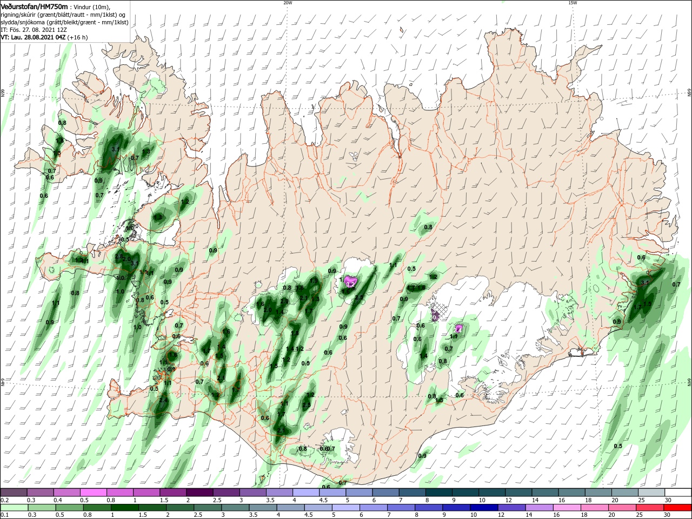Image resolution: width=692 pixels, height=519 pixels.
Task: Click the 2.4 precipitation value on Reykjanes
Action: (x=163, y=400)
